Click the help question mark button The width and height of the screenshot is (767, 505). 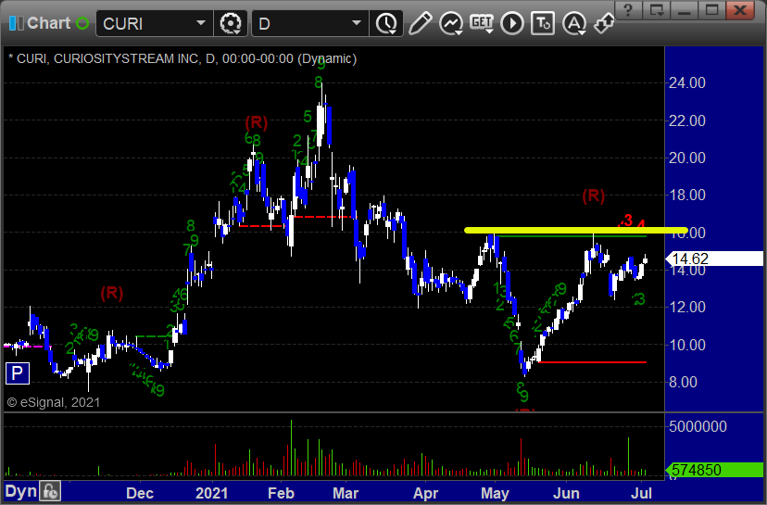(x=628, y=10)
